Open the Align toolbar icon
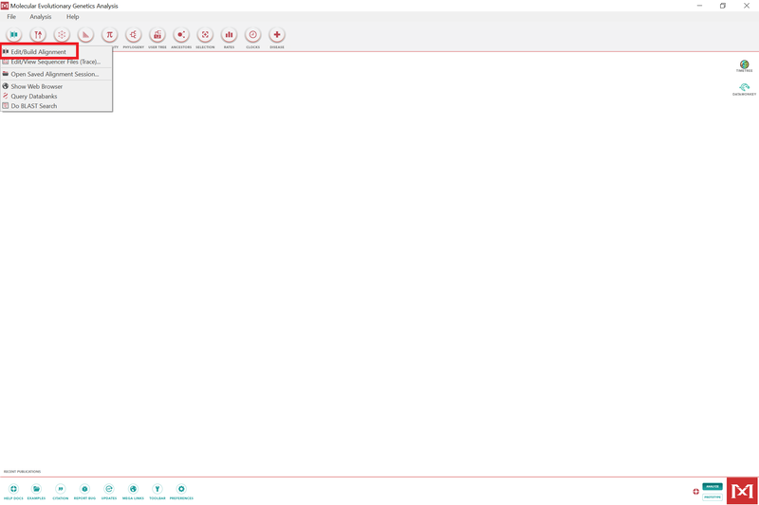 point(13,35)
